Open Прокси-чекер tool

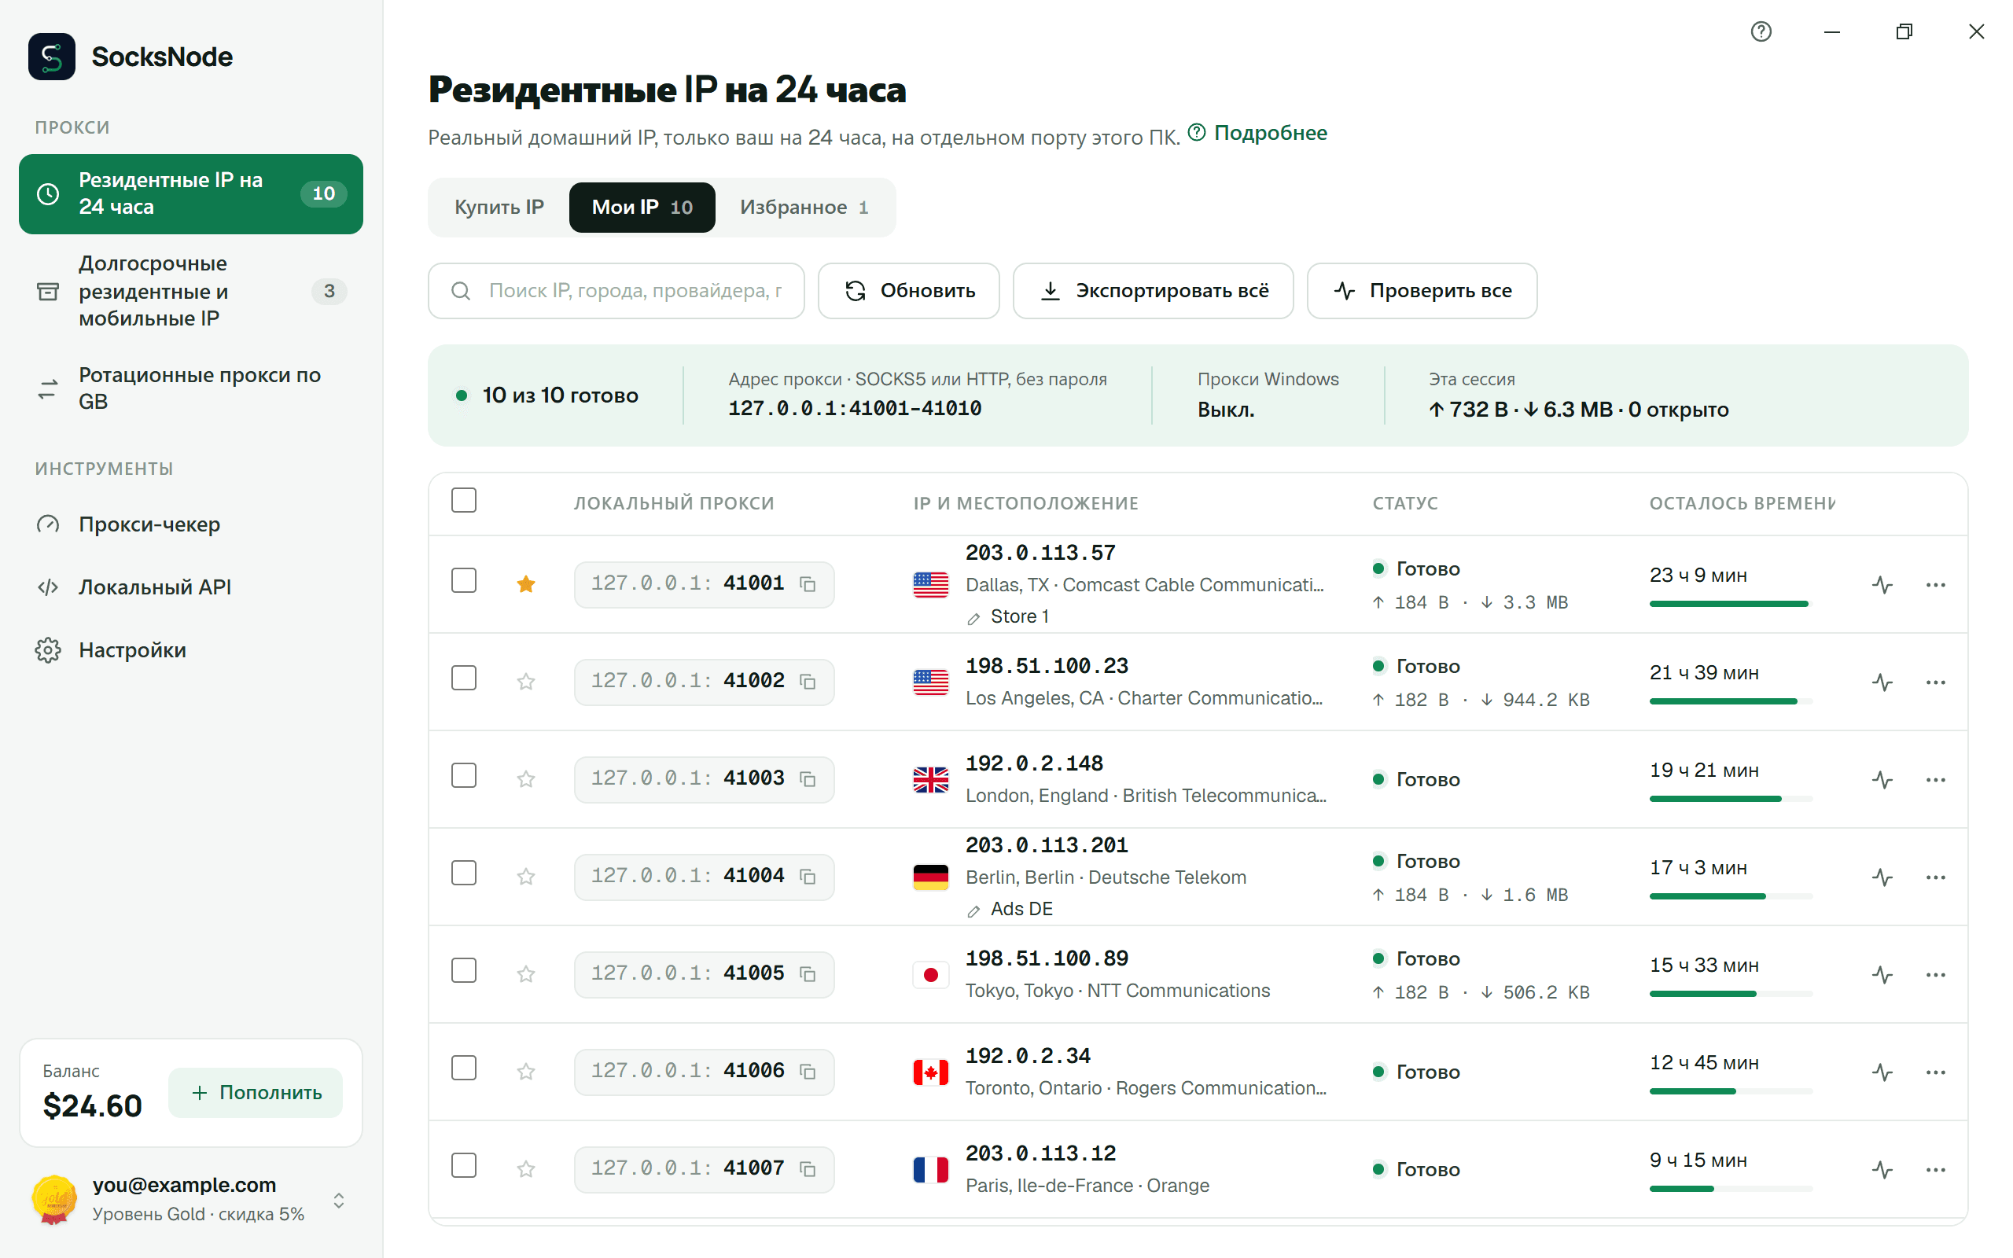coord(191,524)
